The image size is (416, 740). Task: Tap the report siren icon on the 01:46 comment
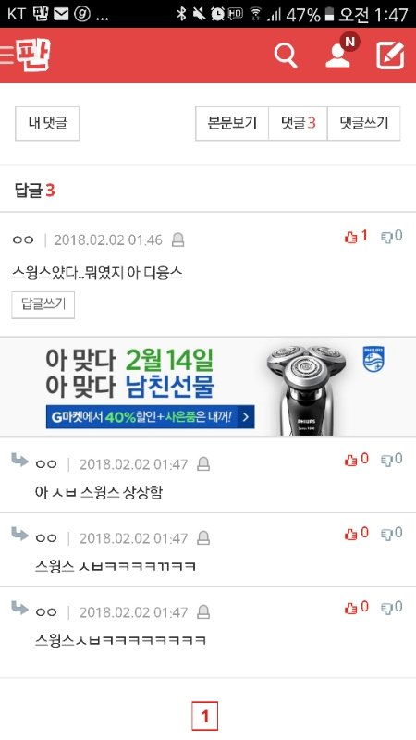pos(177,240)
